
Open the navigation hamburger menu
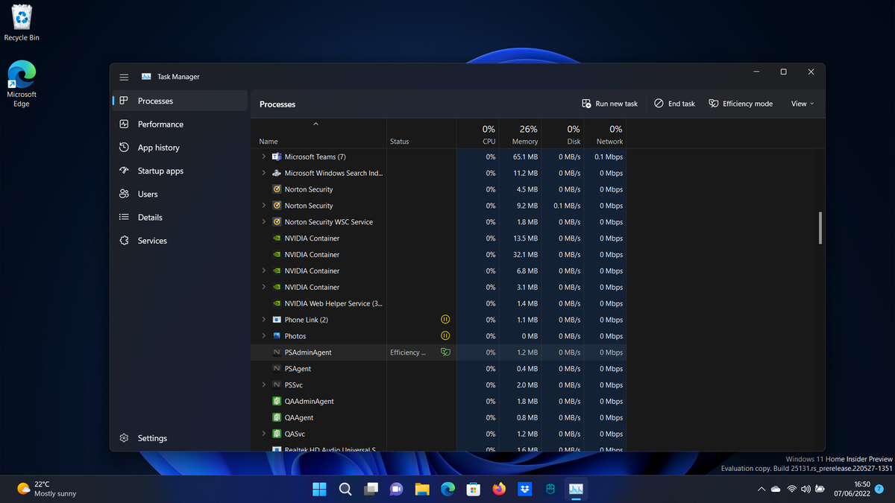tap(124, 76)
